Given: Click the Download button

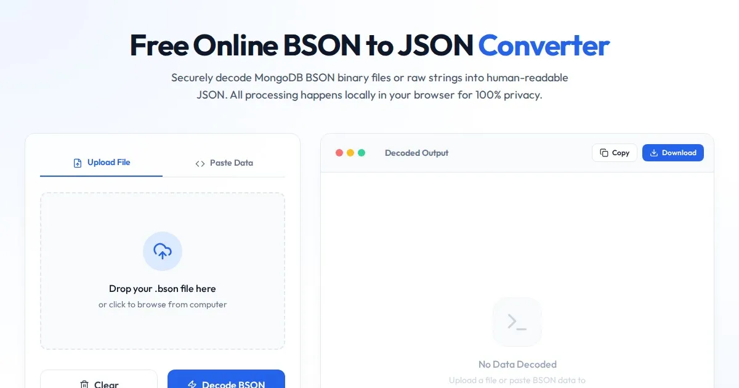Looking at the screenshot, I should coord(673,153).
